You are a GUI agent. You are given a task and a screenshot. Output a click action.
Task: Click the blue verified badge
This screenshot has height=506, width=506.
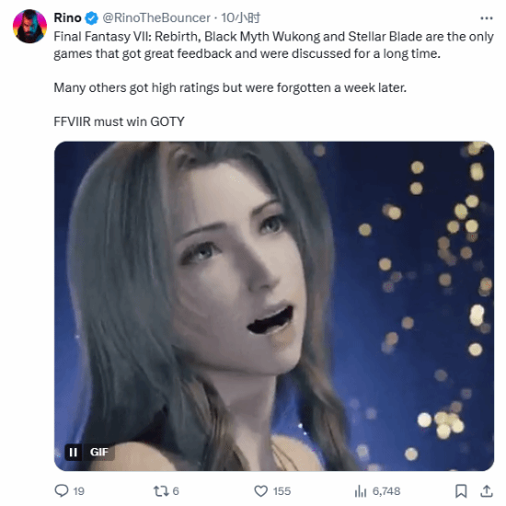(92, 18)
